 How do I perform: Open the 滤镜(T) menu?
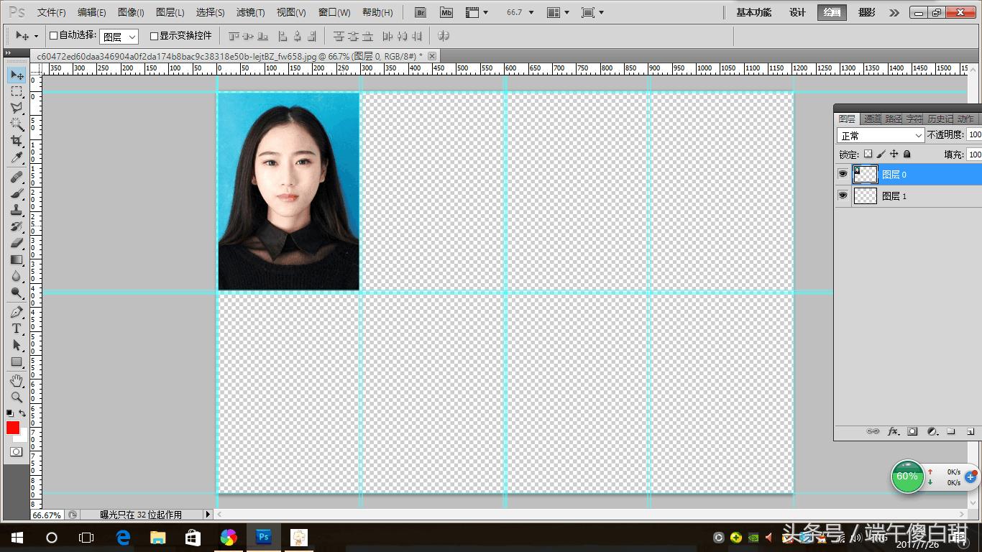tap(250, 12)
